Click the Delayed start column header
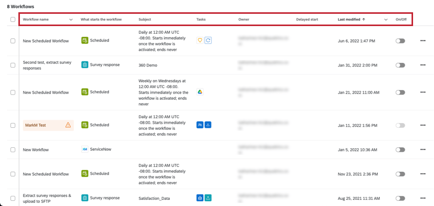The height and width of the screenshot is (206, 434). [x=307, y=19]
